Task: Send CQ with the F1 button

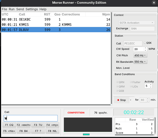Action: pos(9,125)
